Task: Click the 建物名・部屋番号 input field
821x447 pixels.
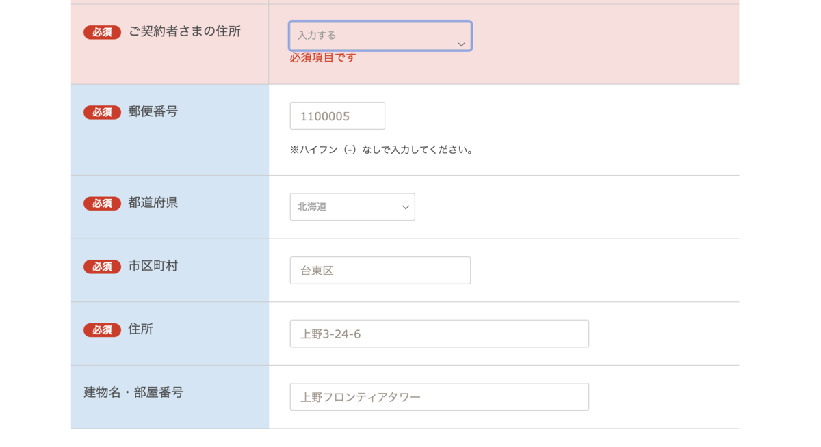Action: pyautogui.click(x=439, y=397)
